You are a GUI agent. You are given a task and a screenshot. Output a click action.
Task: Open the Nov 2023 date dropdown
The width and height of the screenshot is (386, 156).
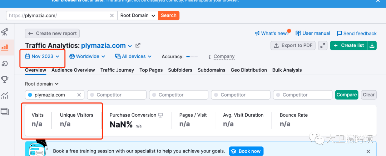tap(42, 56)
